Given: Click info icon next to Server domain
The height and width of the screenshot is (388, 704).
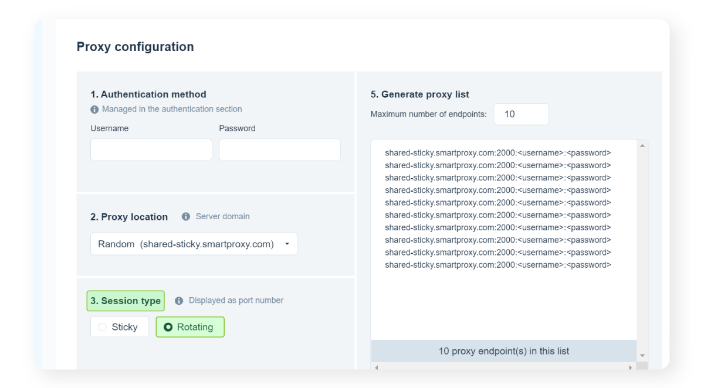Looking at the screenshot, I should pyautogui.click(x=186, y=216).
